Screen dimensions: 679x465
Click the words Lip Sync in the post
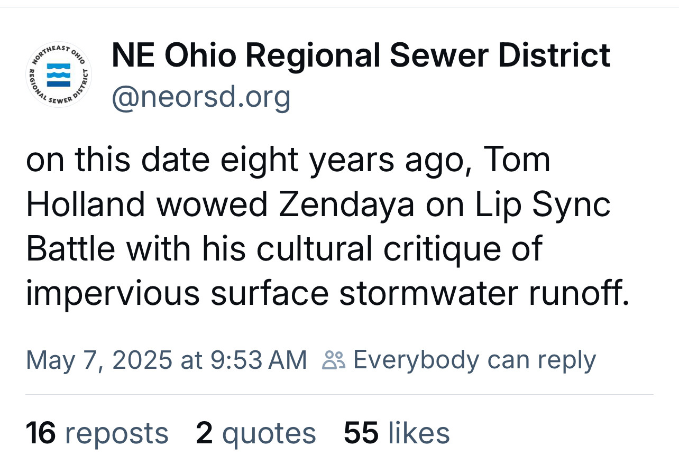543,205
